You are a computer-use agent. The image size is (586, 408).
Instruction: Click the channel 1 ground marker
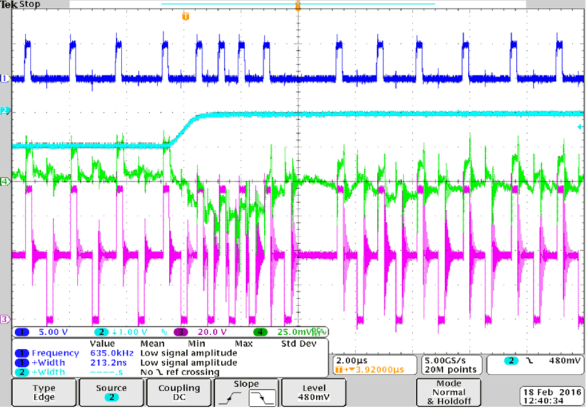pyautogui.click(x=6, y=79)
